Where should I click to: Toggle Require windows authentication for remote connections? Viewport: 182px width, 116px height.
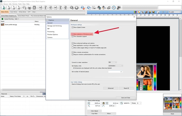click(72, 55)
